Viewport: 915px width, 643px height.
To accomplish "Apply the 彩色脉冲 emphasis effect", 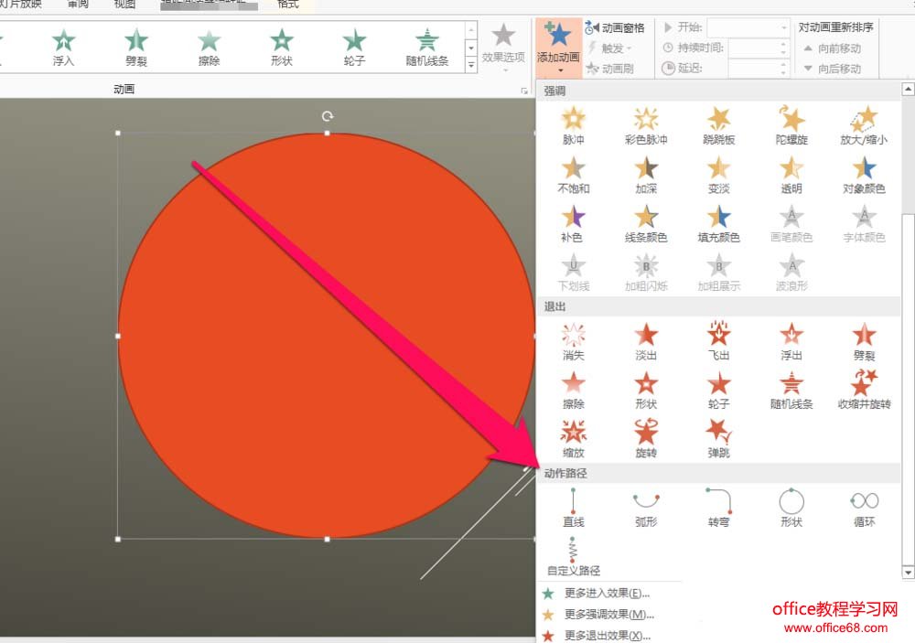I will click(x=646, y=125).
